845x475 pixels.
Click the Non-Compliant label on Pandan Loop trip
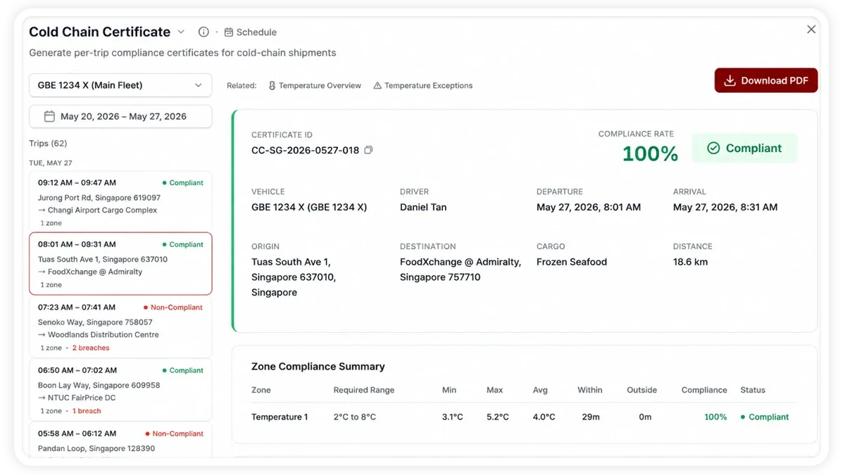point(173,433)
